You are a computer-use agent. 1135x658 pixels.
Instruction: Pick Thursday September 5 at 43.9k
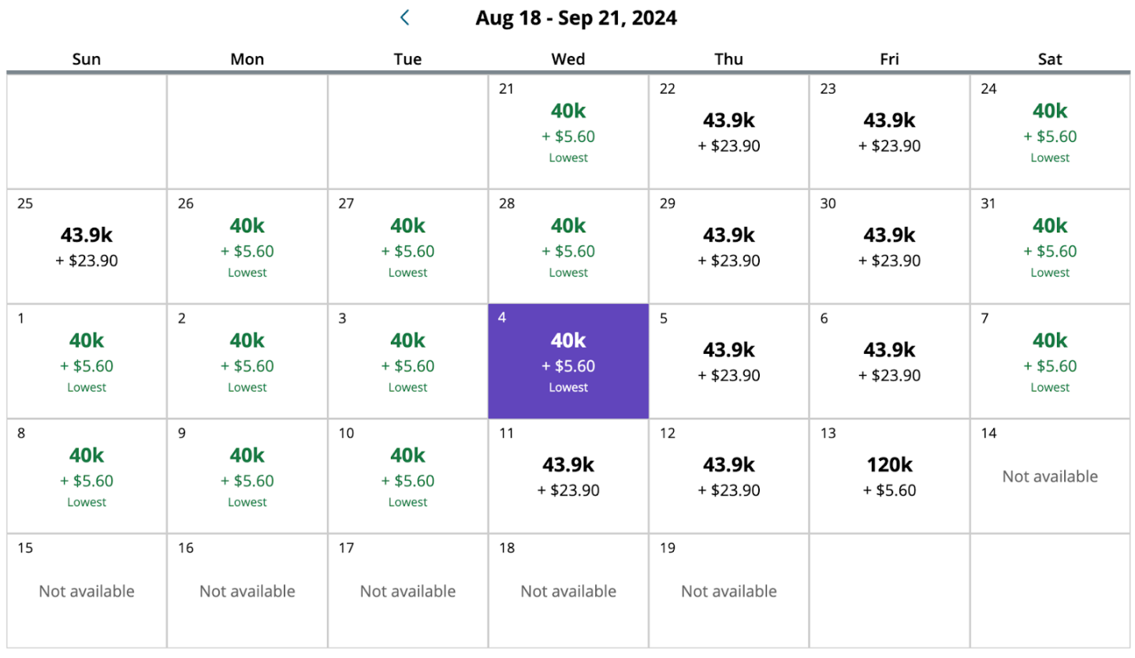point(729,361)
